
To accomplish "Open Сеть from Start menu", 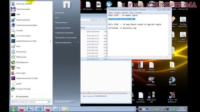I will (x=57, y=17).
